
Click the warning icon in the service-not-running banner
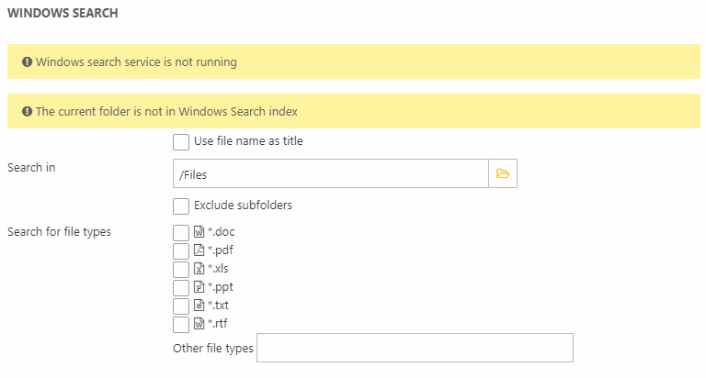click(27, 63)
